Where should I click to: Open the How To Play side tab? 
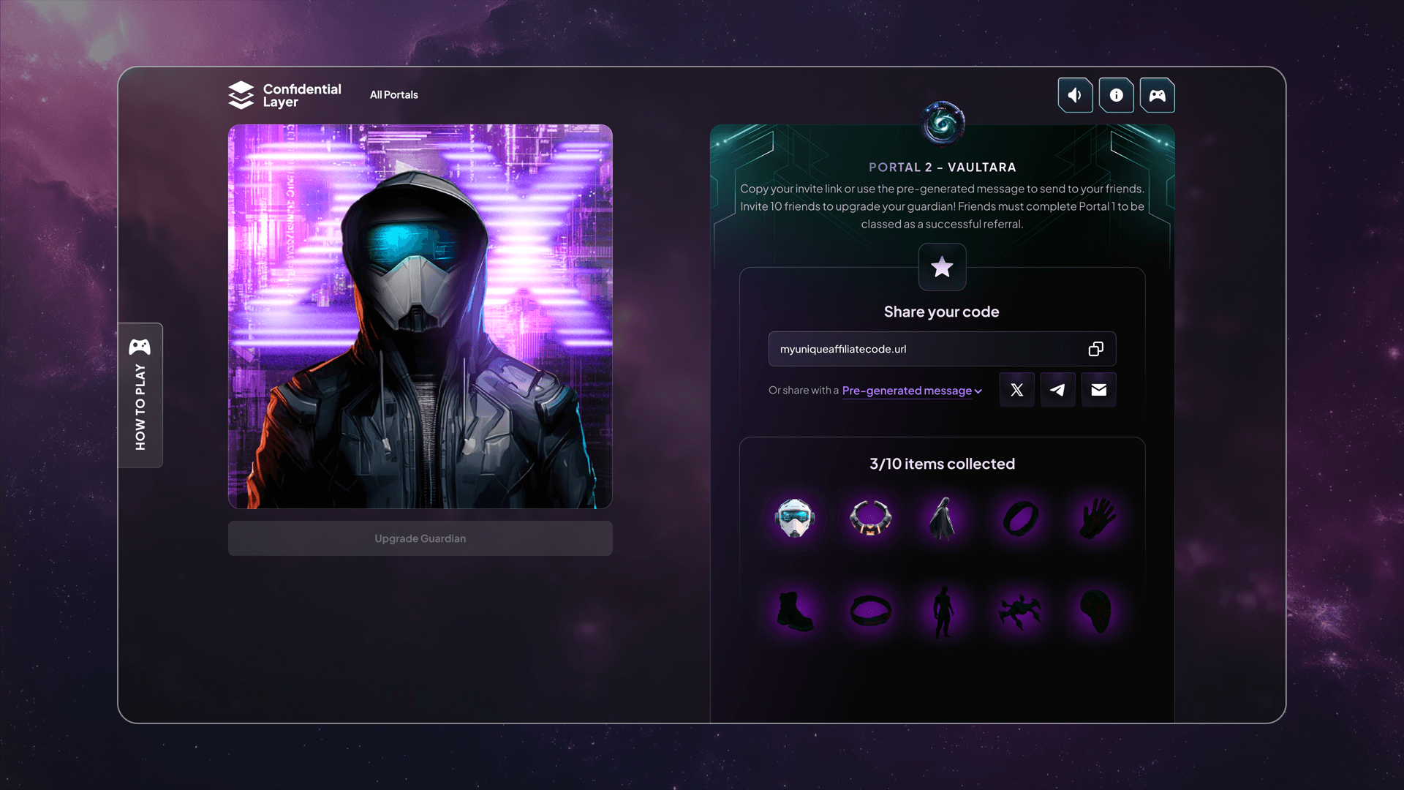140,395
